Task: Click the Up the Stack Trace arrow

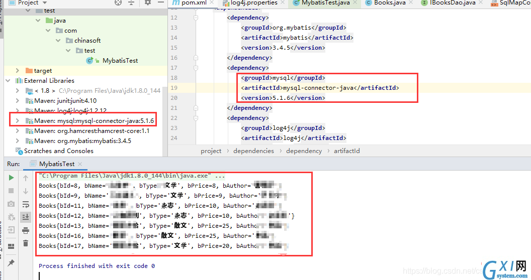Action: tap(26, 178)
